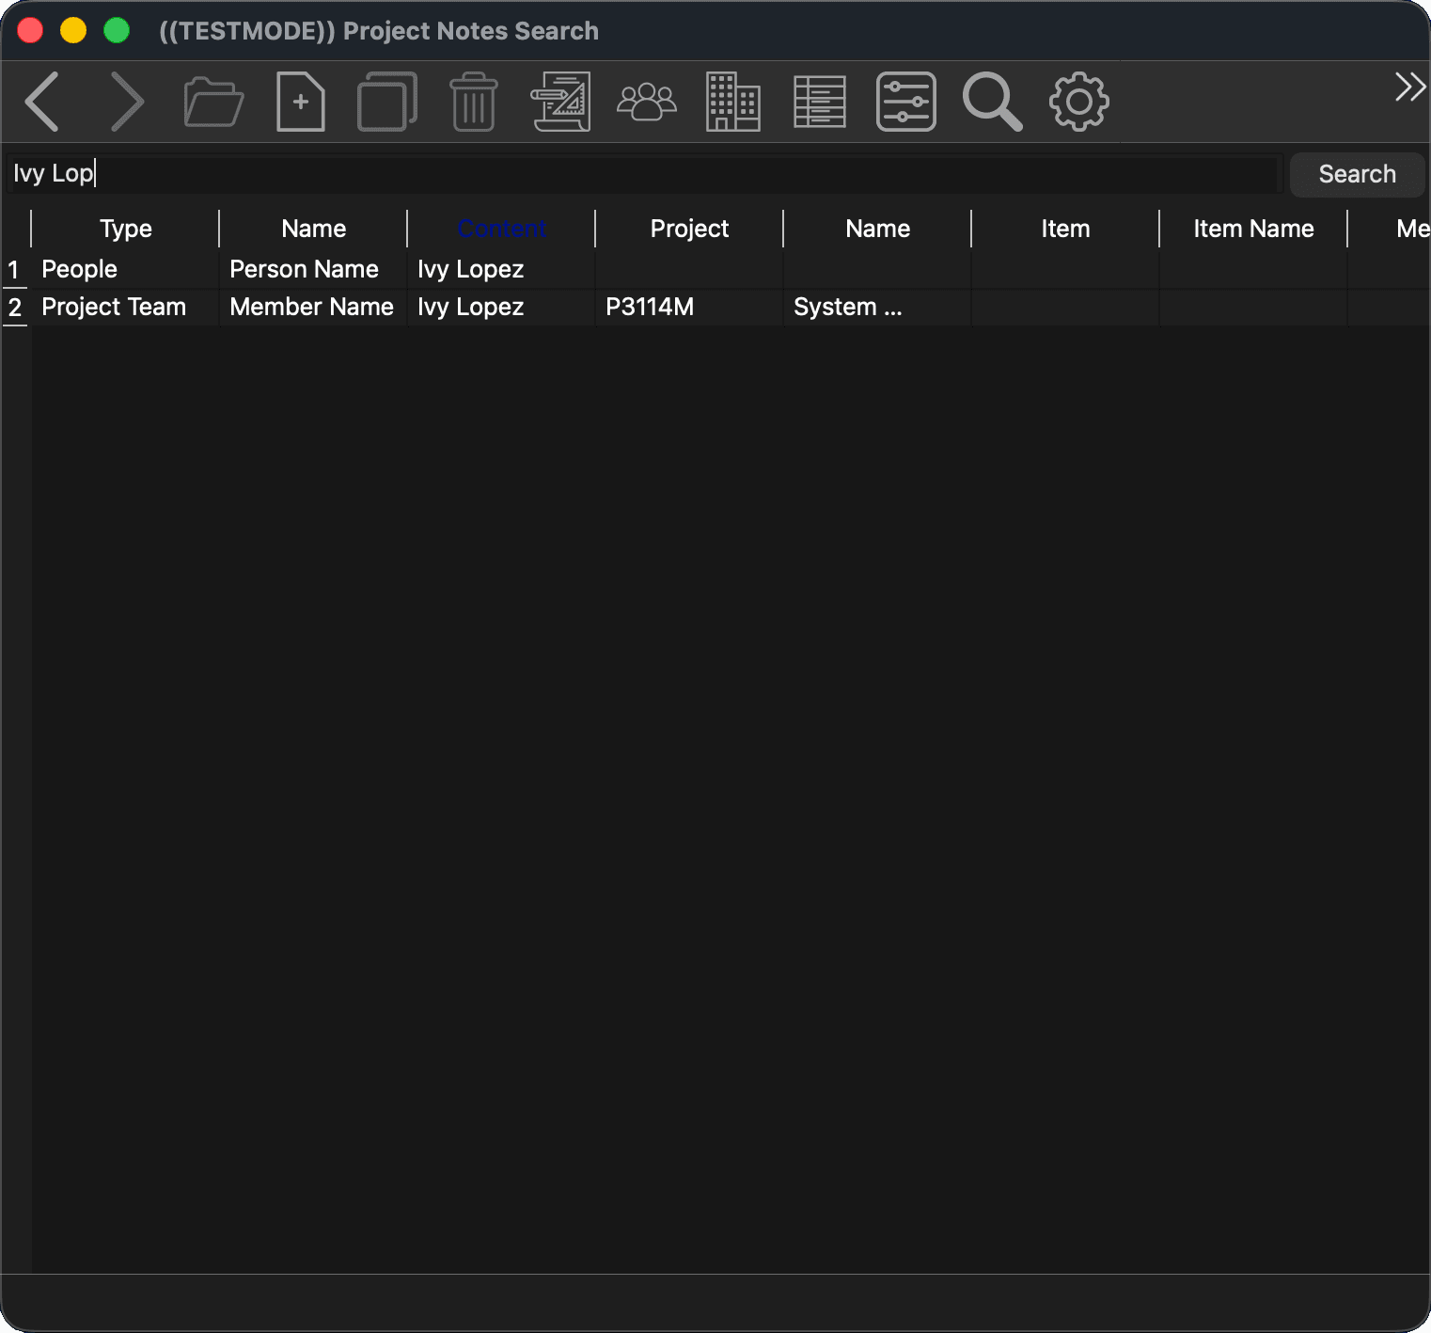This screenshot has width=1431, height=1333.
Task: Select row number 1 header
Action: tap(15, 270)
